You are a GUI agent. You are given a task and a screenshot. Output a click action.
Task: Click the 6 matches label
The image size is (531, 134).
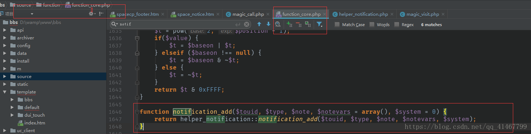click(431, 25)
